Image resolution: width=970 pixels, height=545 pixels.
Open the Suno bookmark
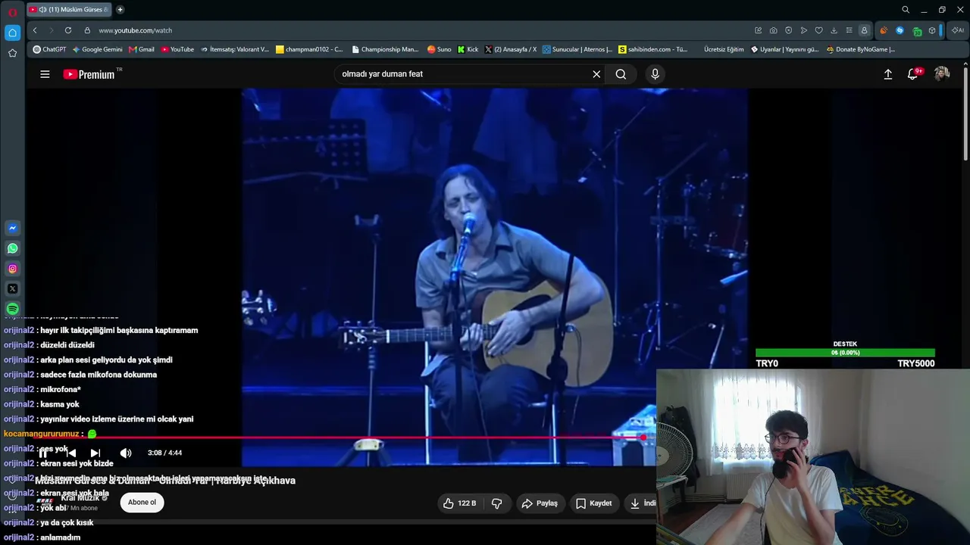click(439, 49)
